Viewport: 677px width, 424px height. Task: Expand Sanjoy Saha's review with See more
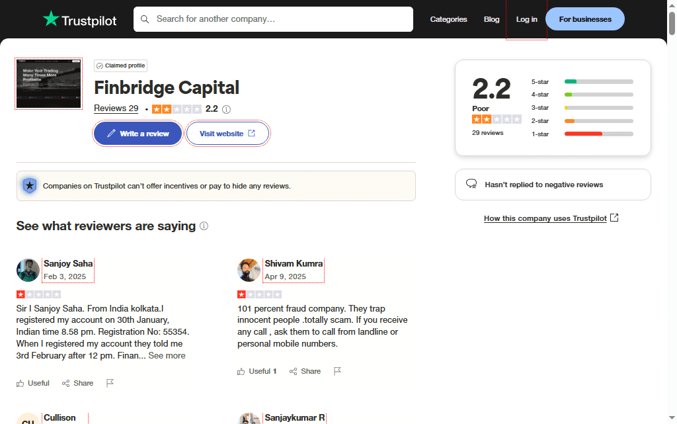167,356
